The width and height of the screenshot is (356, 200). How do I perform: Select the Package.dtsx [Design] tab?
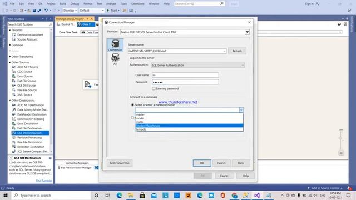tap(70, 18)
